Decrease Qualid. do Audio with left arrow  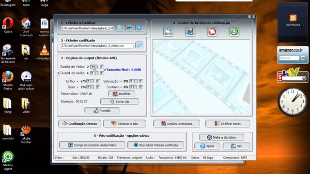tap(92, 73)
